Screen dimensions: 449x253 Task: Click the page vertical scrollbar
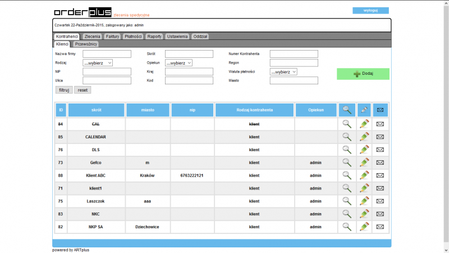point(446,126)
